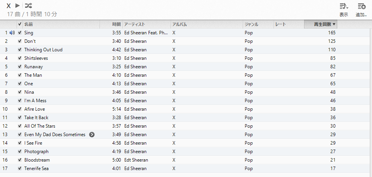Click the rating cell for Sing
372x177 pixels.
coord(289,33)
